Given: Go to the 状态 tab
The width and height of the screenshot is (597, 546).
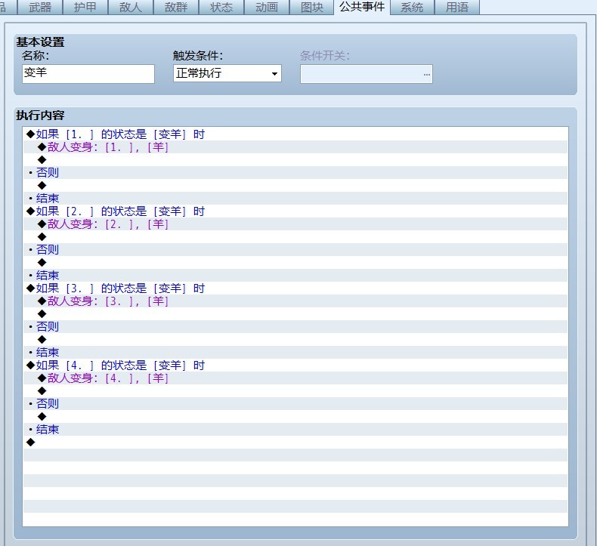Looking at the screenshot, I should coord(221,8).
